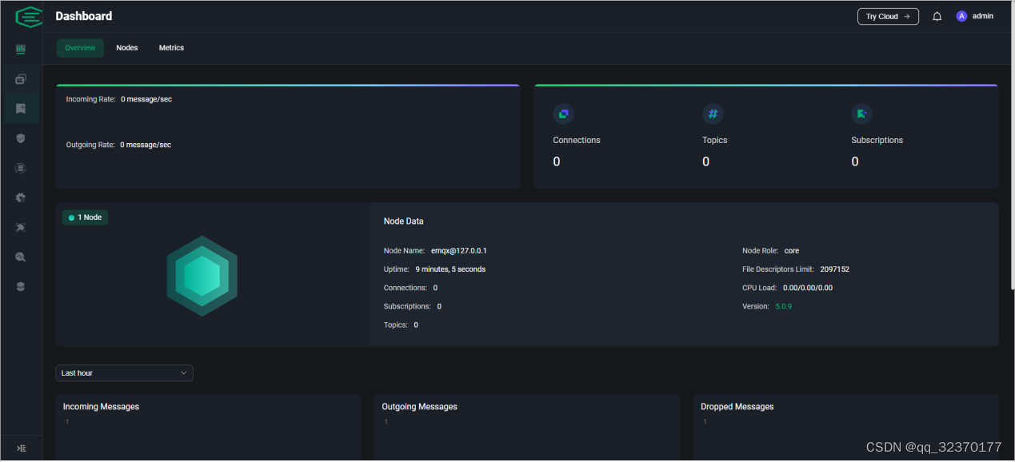The image size is (1015, 462).
Task: Open the Connections icon in the sidebar
Action: (x=21, y=79)
